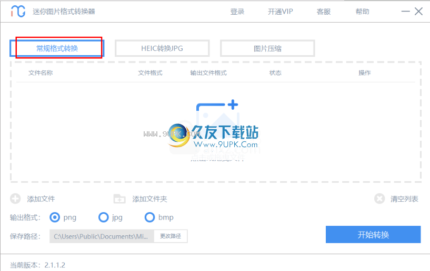
Task: Switch to 常规格式转换 tab
Action: (57, 48)
